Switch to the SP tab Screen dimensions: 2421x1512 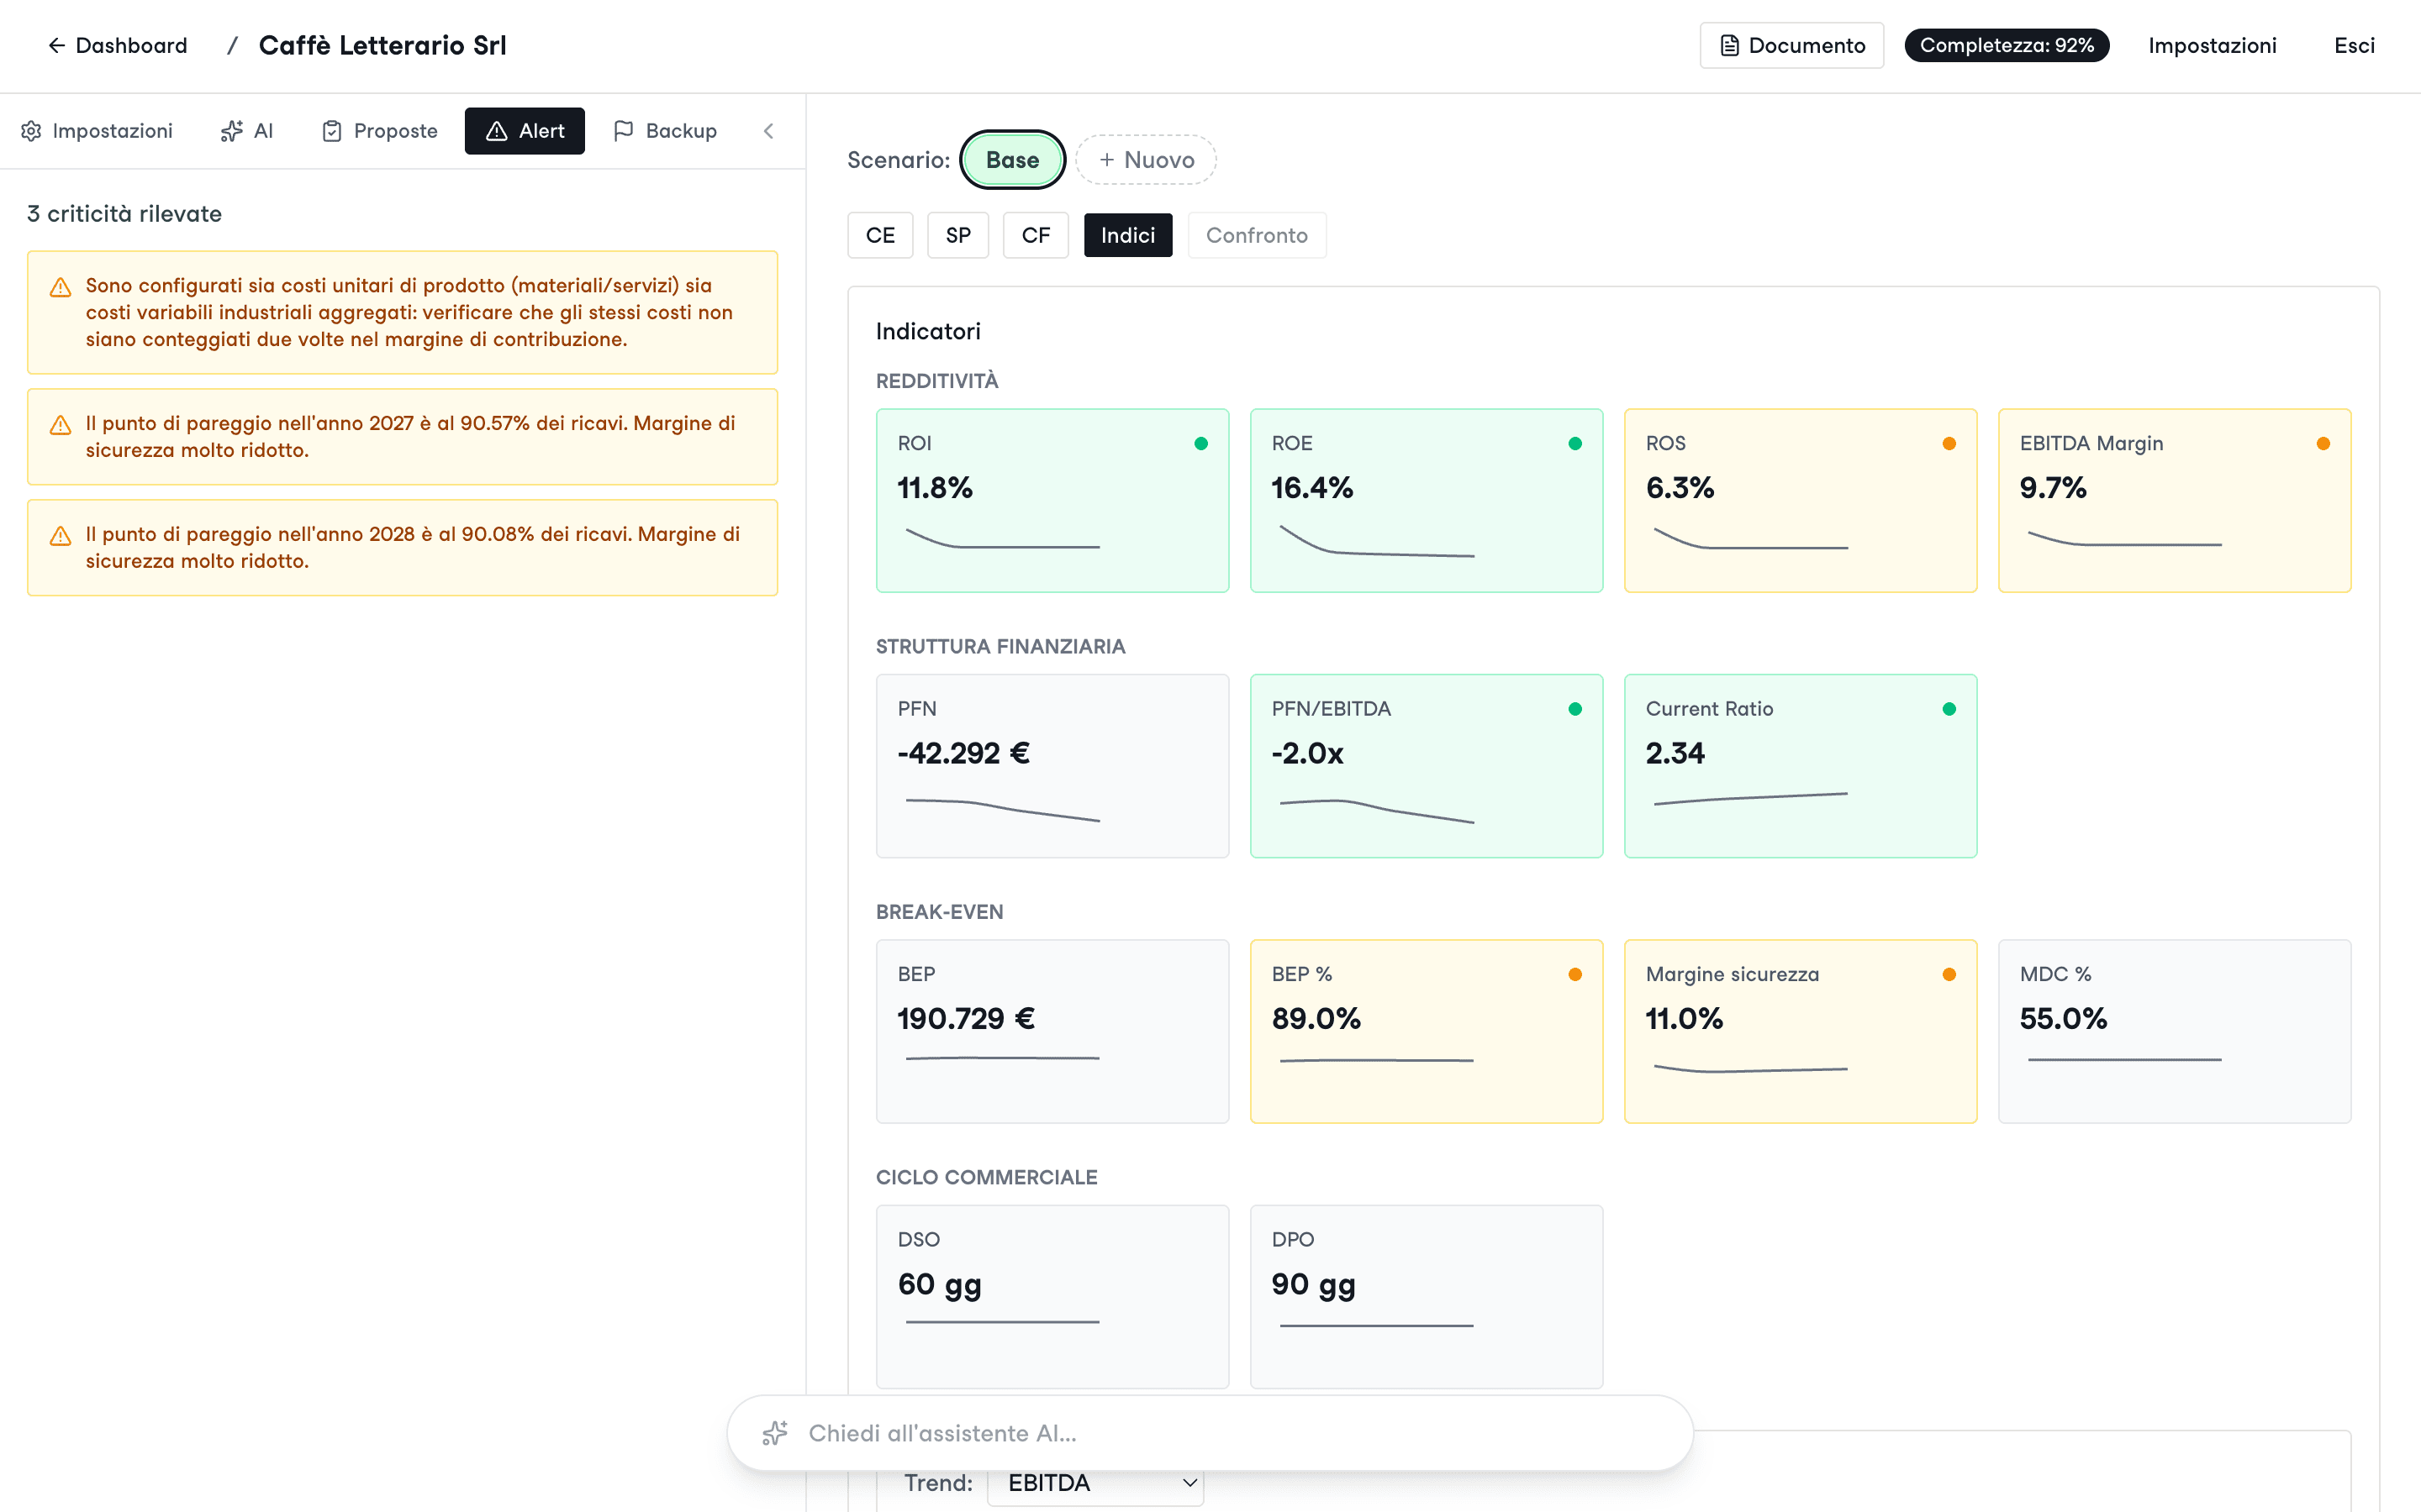coord(957,235)
